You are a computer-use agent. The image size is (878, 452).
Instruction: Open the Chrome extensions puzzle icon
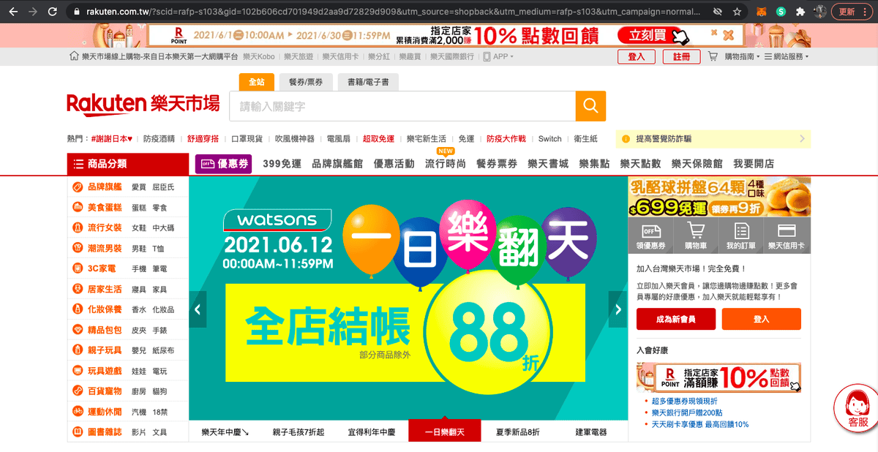(800, 12)
